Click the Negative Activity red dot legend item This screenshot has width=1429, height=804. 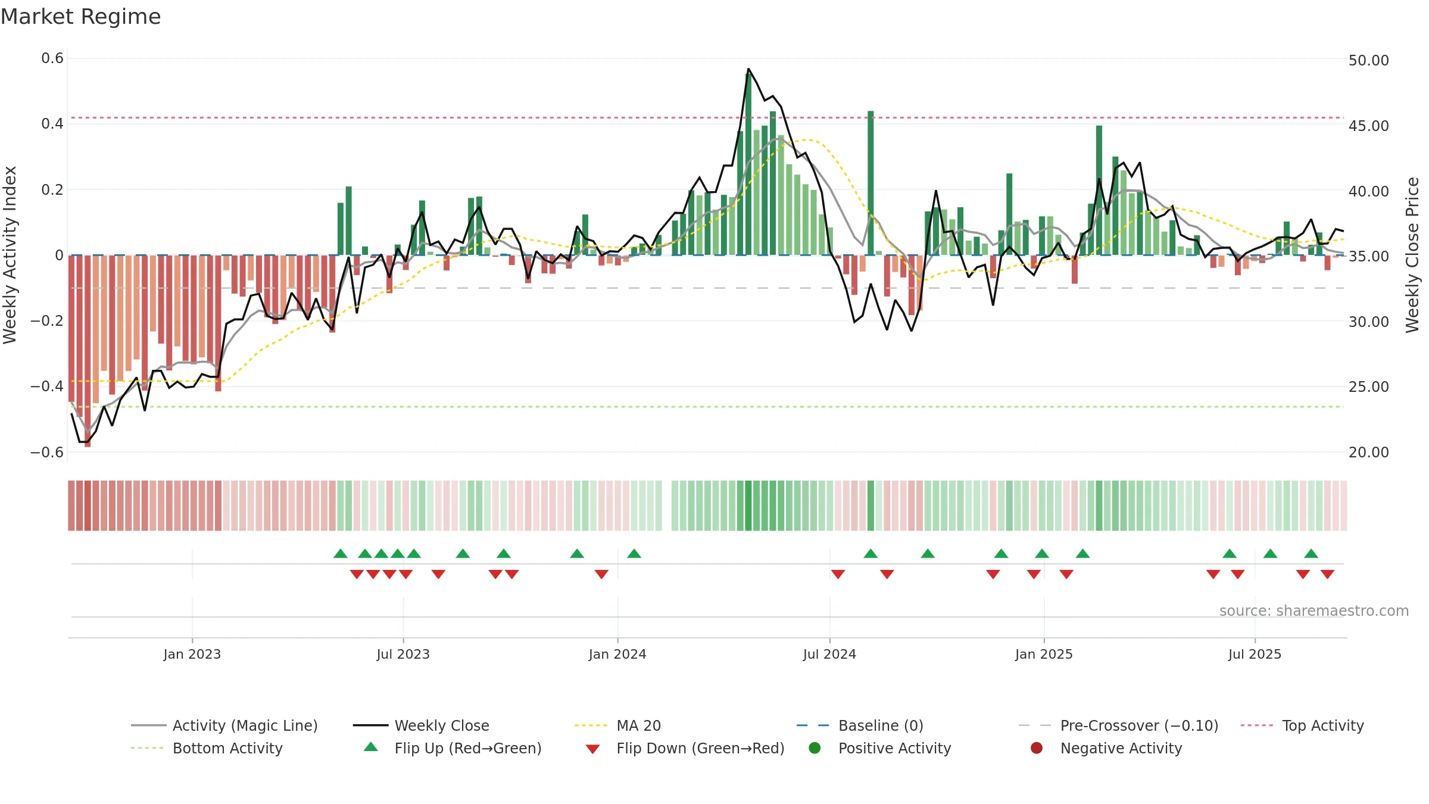click(x=1106, y=748)
